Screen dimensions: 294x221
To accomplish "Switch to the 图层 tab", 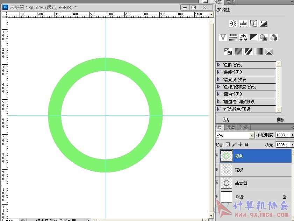I will click(219, 128).
